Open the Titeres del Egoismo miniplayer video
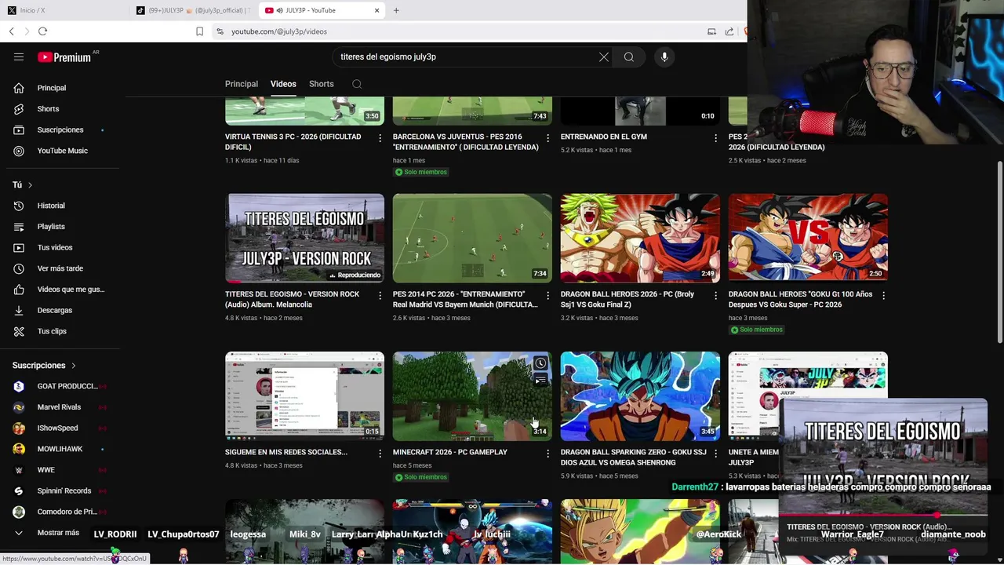The height and width of the screenshot is (565, 1004). pyautogui.click(x=883, y=457)
